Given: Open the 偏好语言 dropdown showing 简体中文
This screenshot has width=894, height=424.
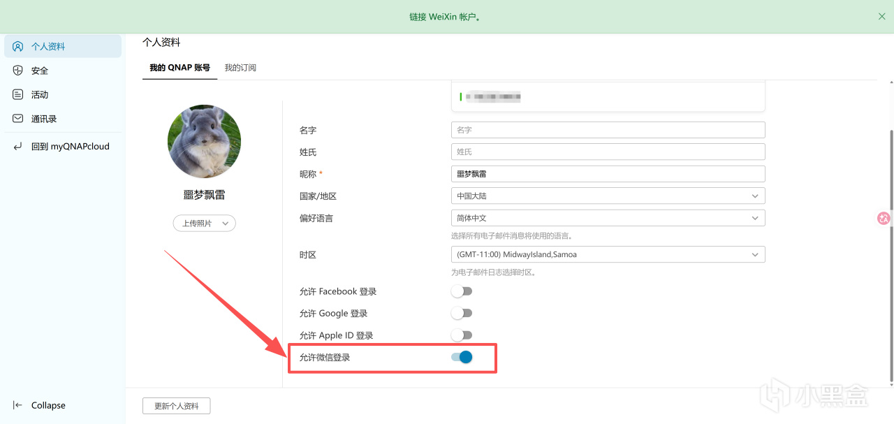Looking at the screenshot, I should click(x=608, y=218).
